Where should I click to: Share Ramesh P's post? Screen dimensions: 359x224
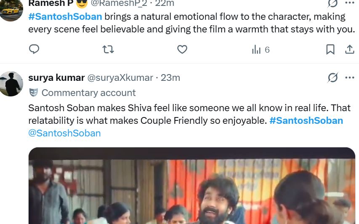coord(349,49)
